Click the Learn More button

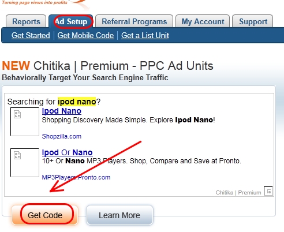[x=119, y=215]
